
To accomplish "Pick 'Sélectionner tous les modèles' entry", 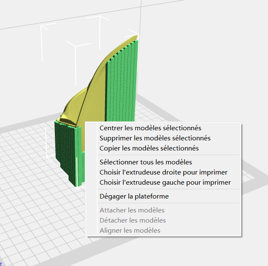I will point(163,162).
